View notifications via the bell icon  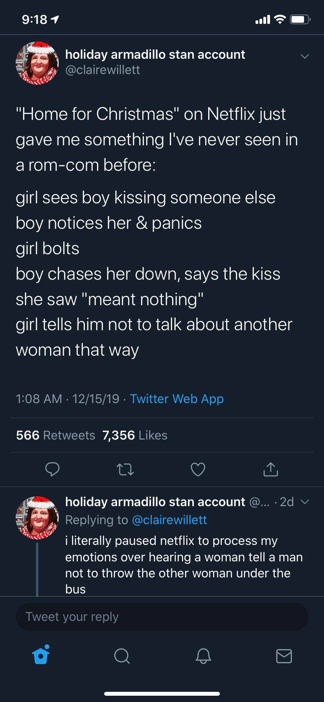[203, 657]
